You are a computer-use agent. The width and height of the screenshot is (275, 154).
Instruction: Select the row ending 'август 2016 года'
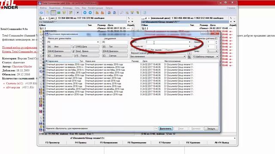coord(119,95)
